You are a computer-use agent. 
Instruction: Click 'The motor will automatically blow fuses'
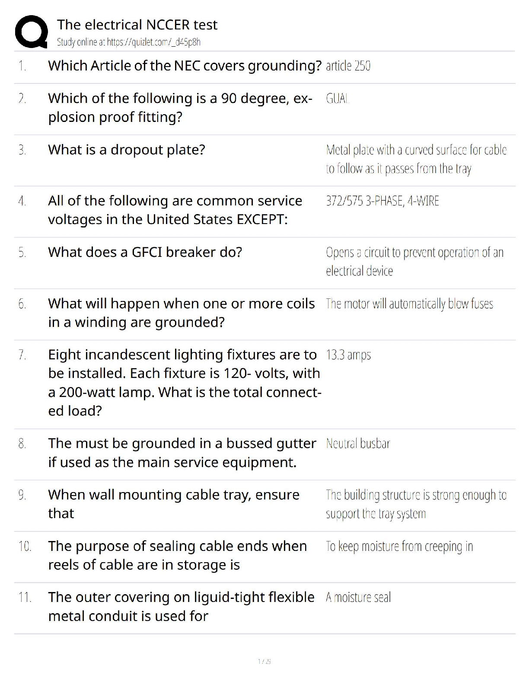409,304
